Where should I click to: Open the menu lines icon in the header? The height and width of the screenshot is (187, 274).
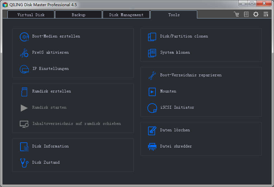click(266, 14)
